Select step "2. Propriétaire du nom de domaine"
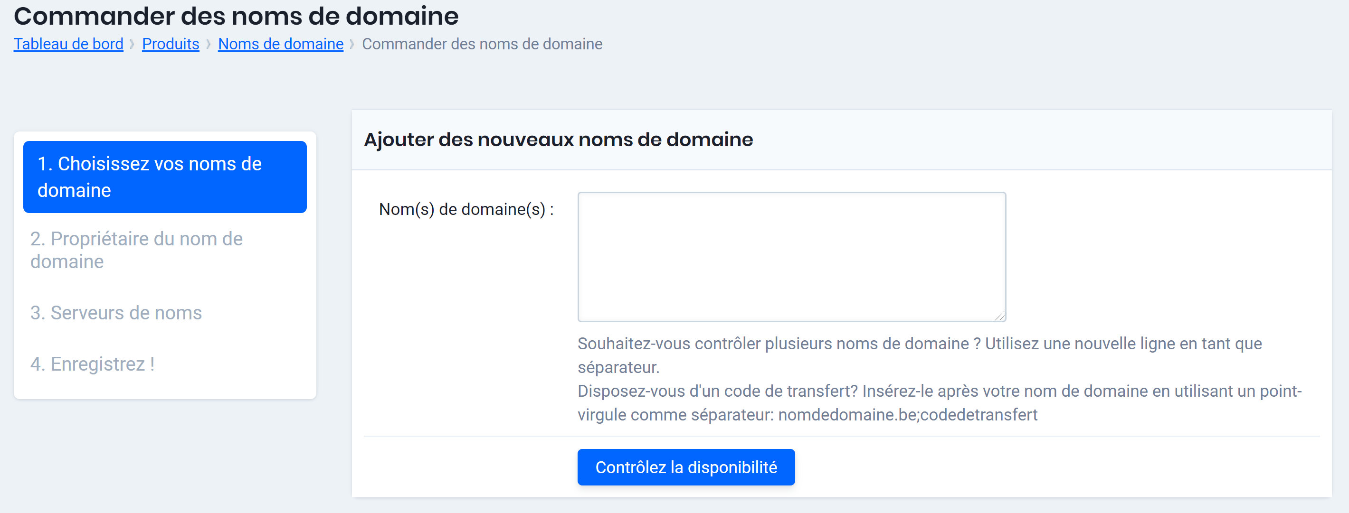 coord(137,251)
